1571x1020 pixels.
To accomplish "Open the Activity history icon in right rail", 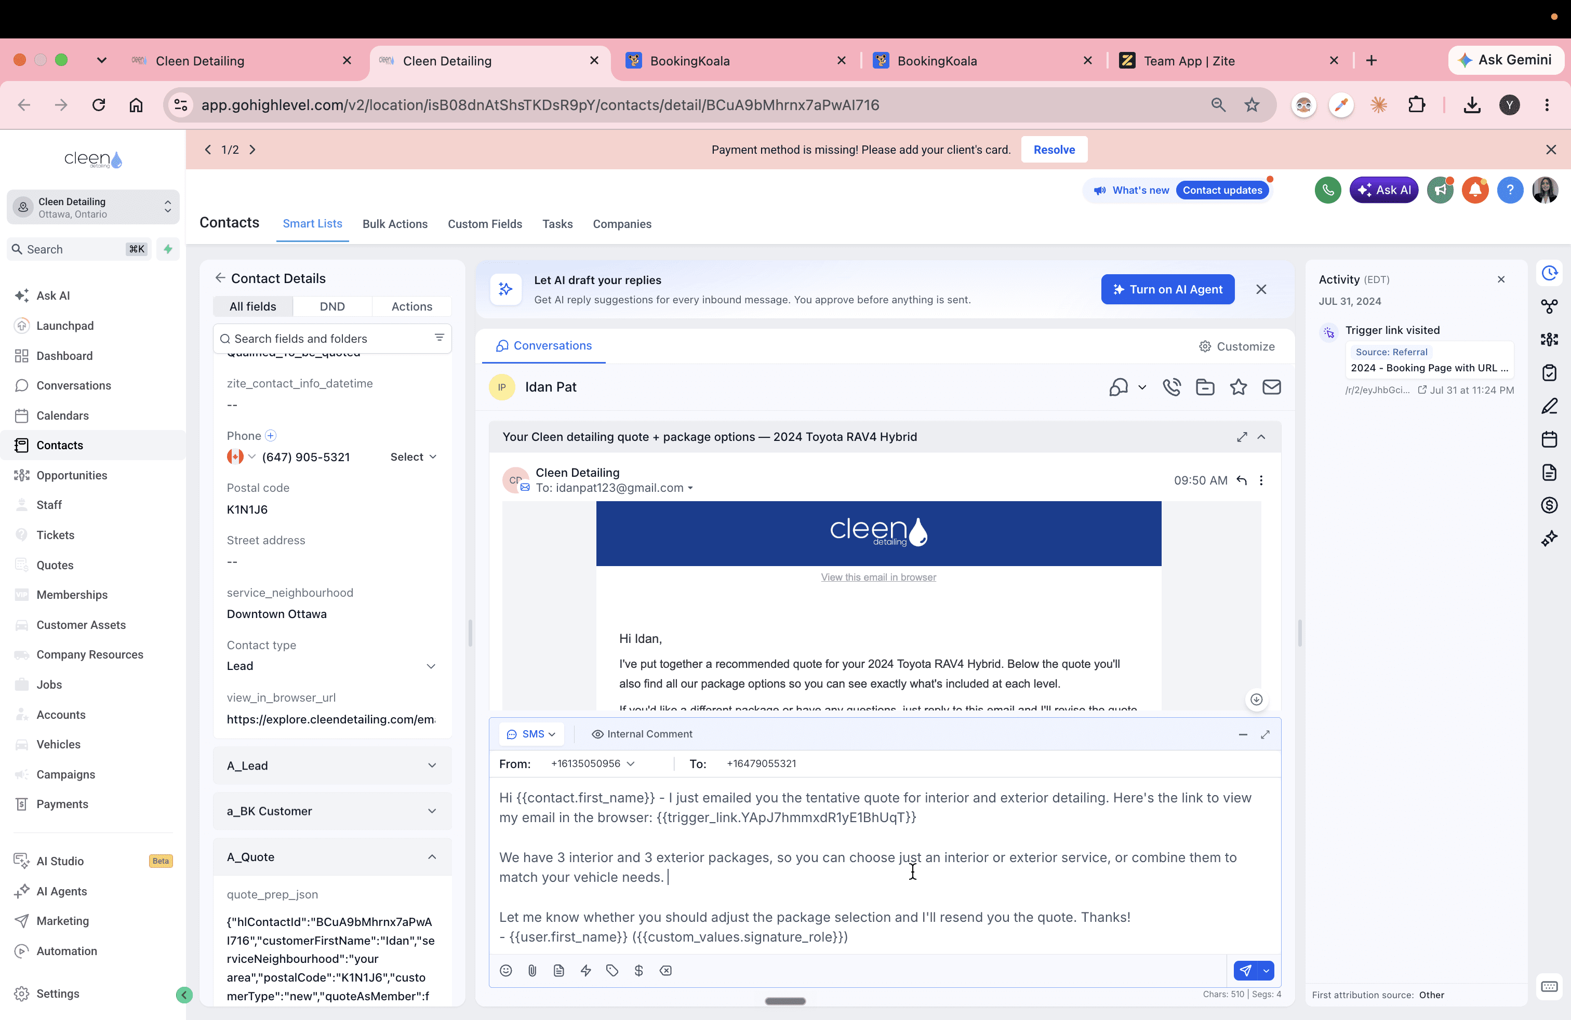I will [1549, 273].
